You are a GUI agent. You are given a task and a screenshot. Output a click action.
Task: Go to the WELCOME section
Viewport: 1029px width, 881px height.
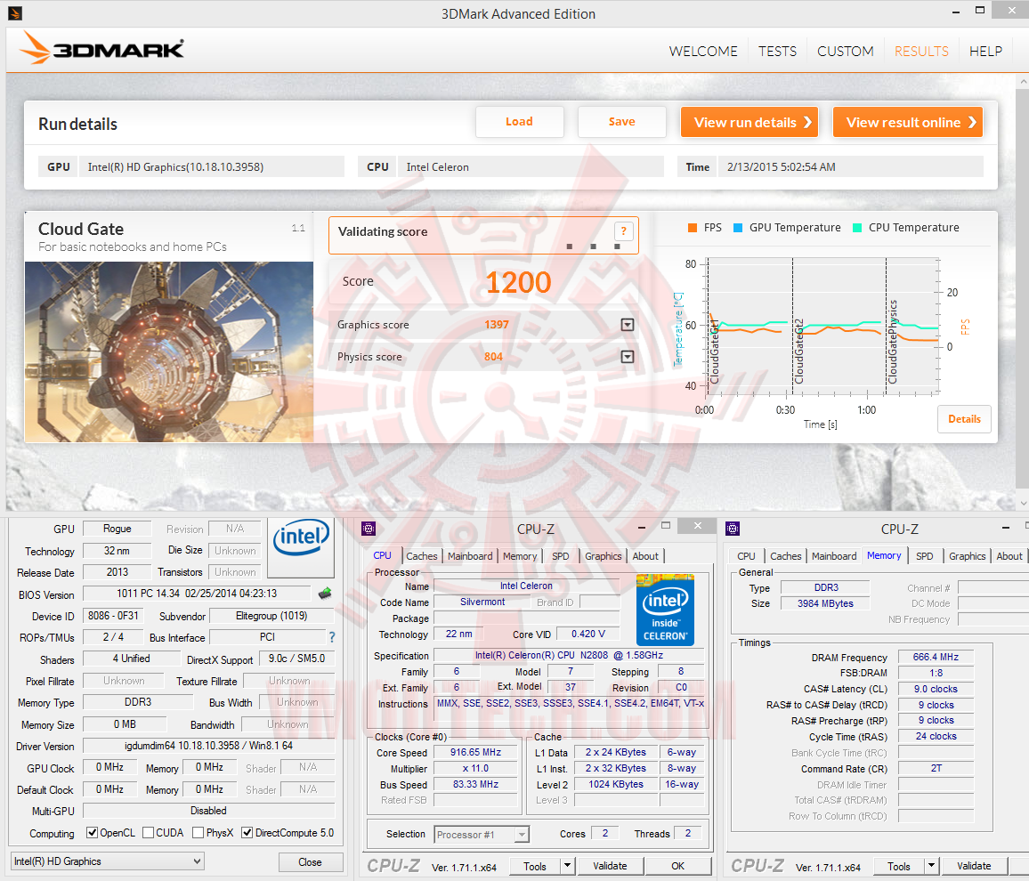coord(703,51)
